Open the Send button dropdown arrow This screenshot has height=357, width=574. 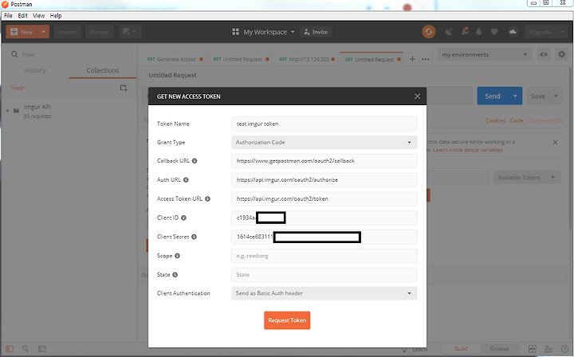tap(515, 96)
